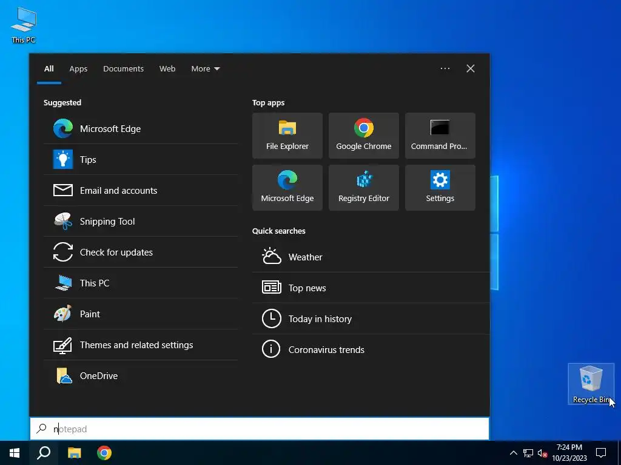Open Email and accounts settings
This screenshot has height=465, width=621.
coord(141,190)
